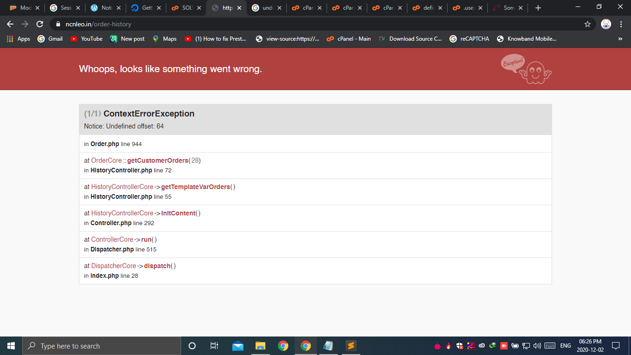Expand hidden bookmarks with the chevron
Viewport: 631px width, 355px height.
pos(620,39)
